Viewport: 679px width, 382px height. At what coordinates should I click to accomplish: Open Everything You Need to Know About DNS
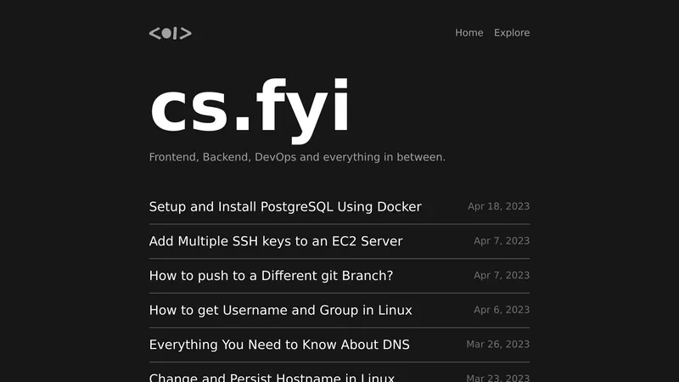click(279, 345)
